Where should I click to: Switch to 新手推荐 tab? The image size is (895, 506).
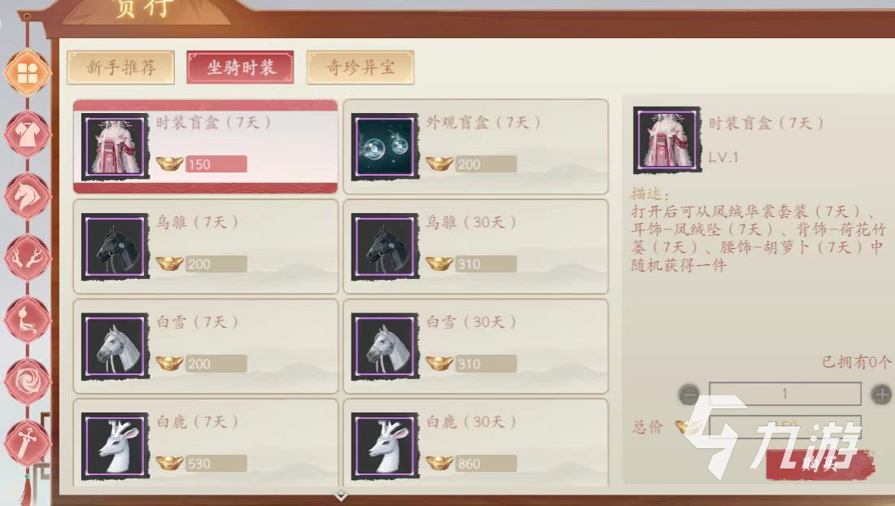(120, 68)
